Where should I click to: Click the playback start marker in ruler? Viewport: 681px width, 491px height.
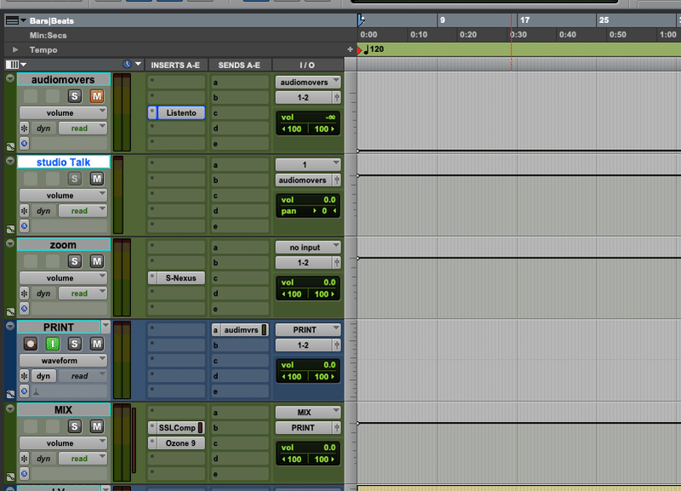click(x=361, y=20)
